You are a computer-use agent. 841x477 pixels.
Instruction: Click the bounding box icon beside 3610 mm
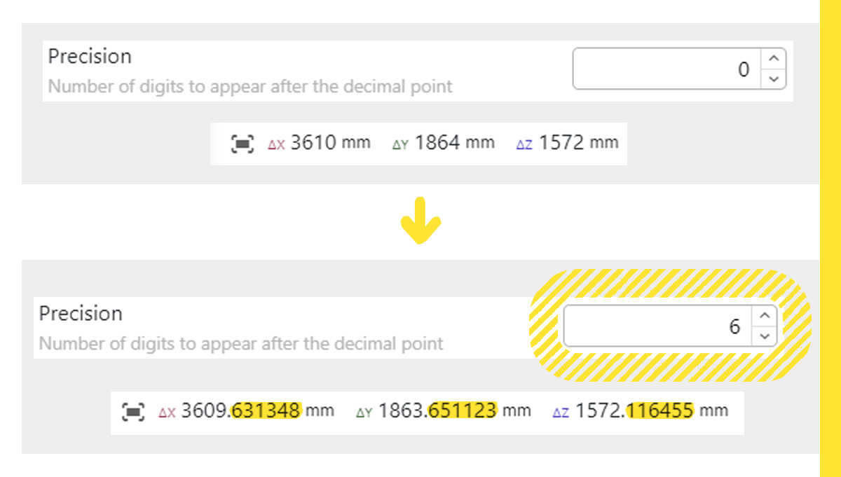tap(242, 144)
